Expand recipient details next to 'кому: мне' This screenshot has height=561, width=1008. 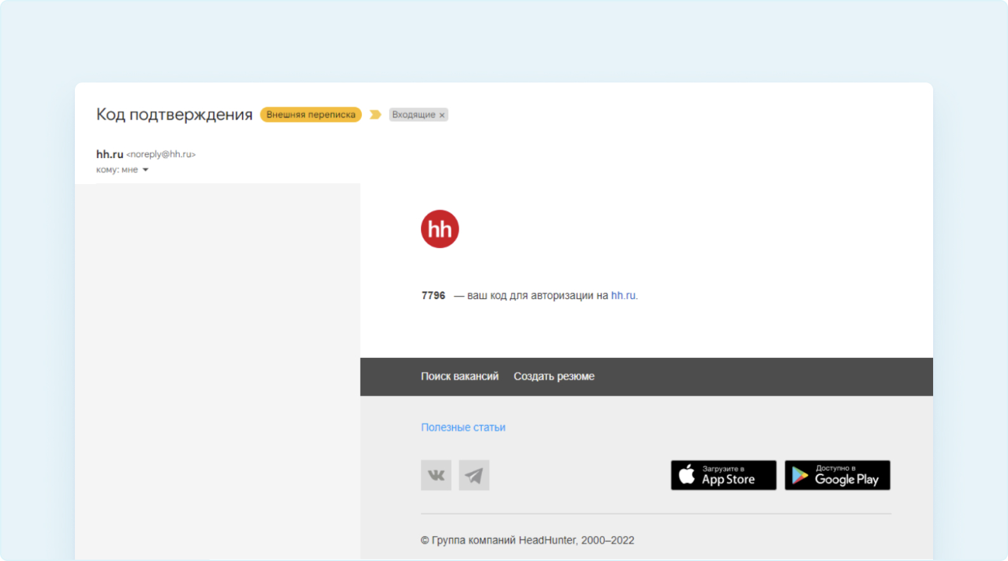[145, 170]
